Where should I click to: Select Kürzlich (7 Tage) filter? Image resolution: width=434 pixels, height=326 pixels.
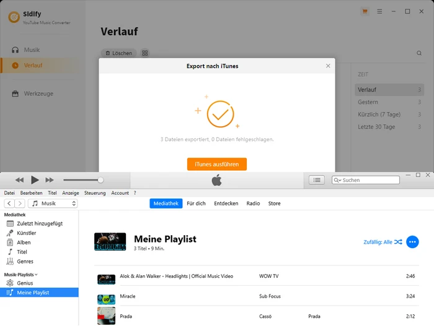(389, 114)
